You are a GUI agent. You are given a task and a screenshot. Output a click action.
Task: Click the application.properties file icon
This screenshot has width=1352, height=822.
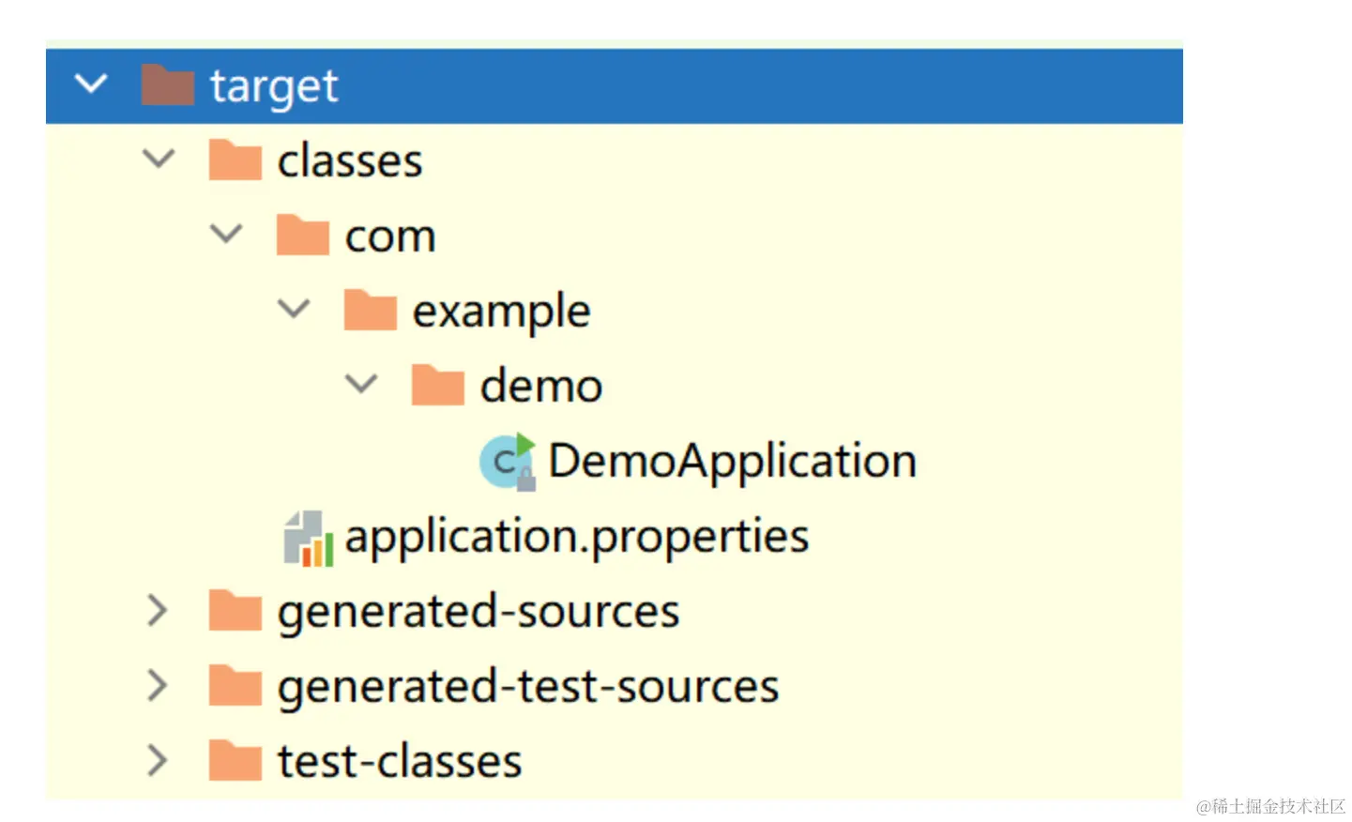coord(309,538)
